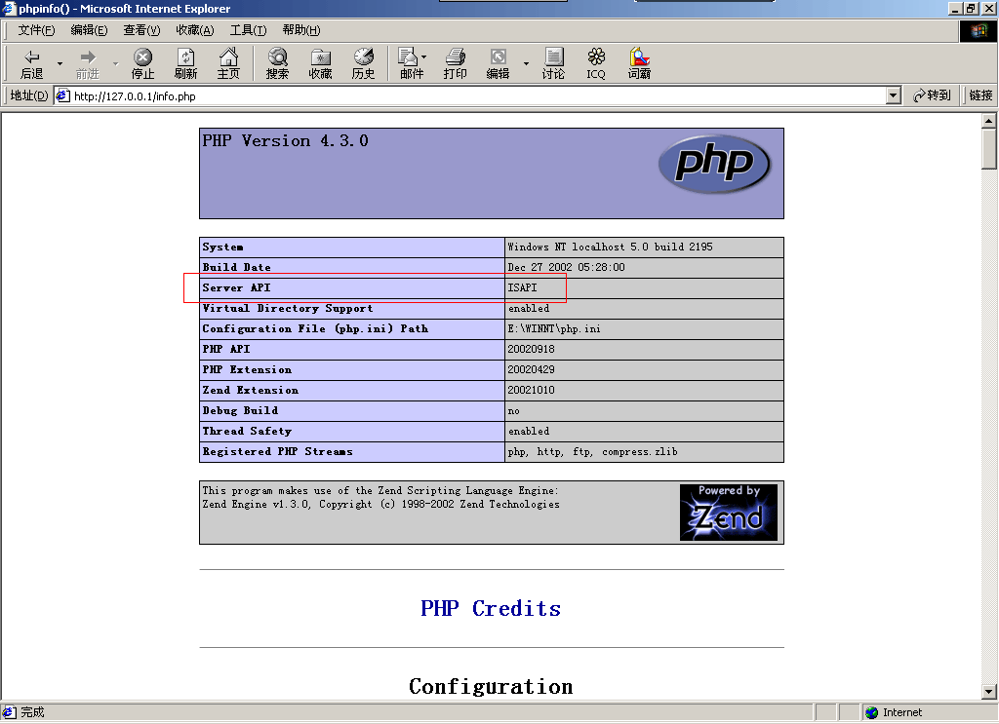Print the page using 打印 icon
This screenshot has width=999, height=724.
coord(455,64)
